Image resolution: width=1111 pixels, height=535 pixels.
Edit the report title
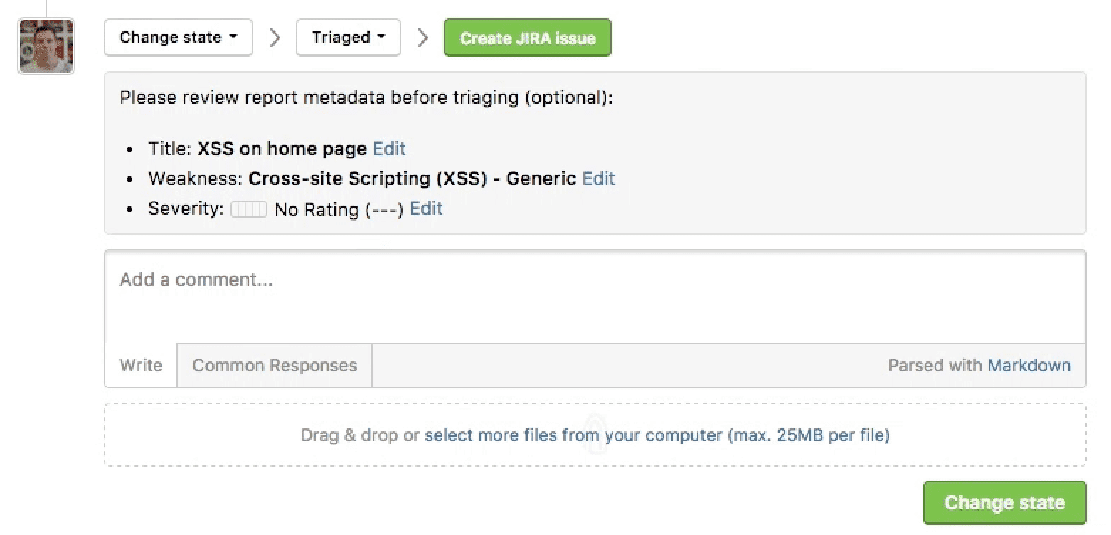[x=389, y=149]
